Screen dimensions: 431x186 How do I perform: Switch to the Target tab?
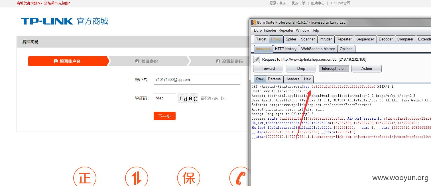(261, 39)
